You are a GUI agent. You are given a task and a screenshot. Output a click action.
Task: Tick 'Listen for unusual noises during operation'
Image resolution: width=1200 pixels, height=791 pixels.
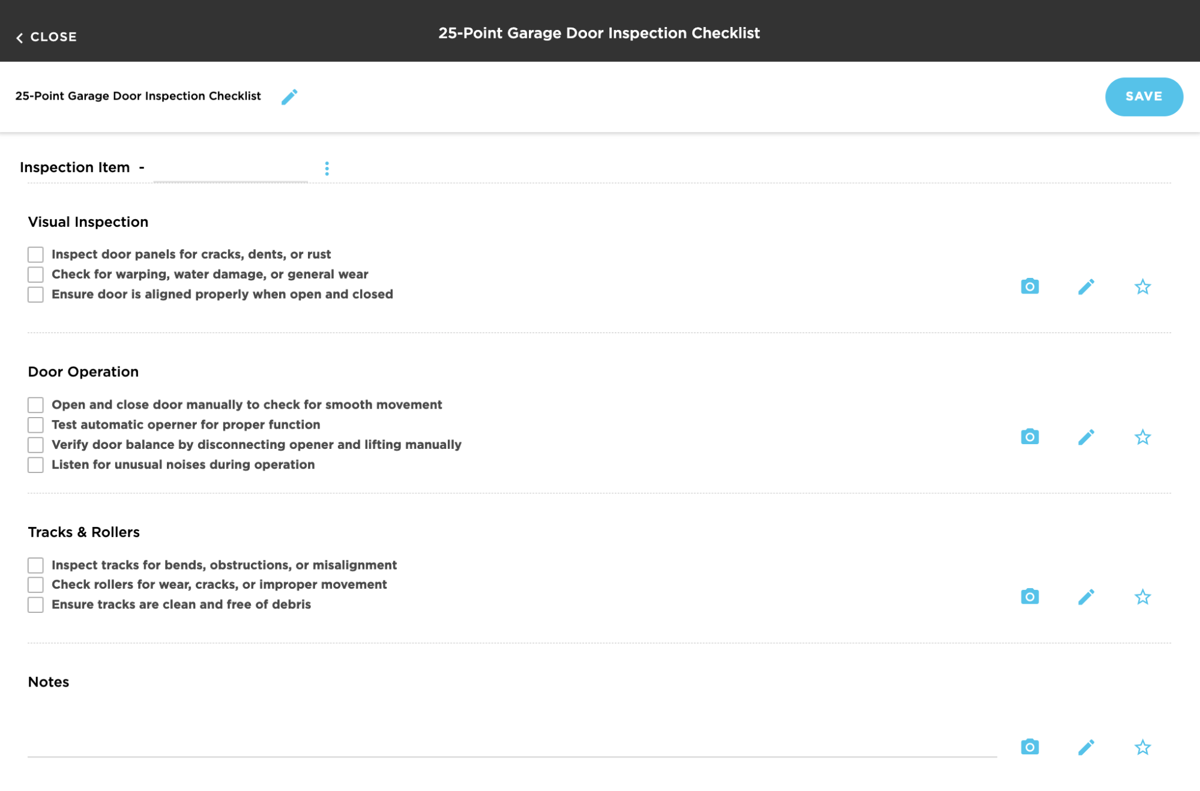[x=35, y=465]
